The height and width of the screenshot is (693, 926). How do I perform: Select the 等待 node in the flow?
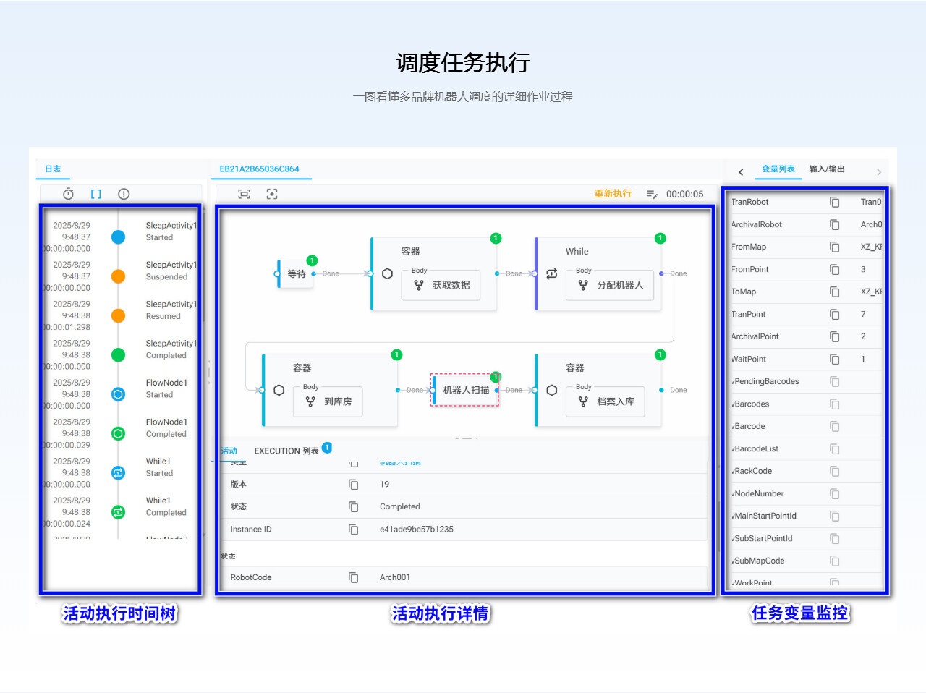(x=297, y=274)
